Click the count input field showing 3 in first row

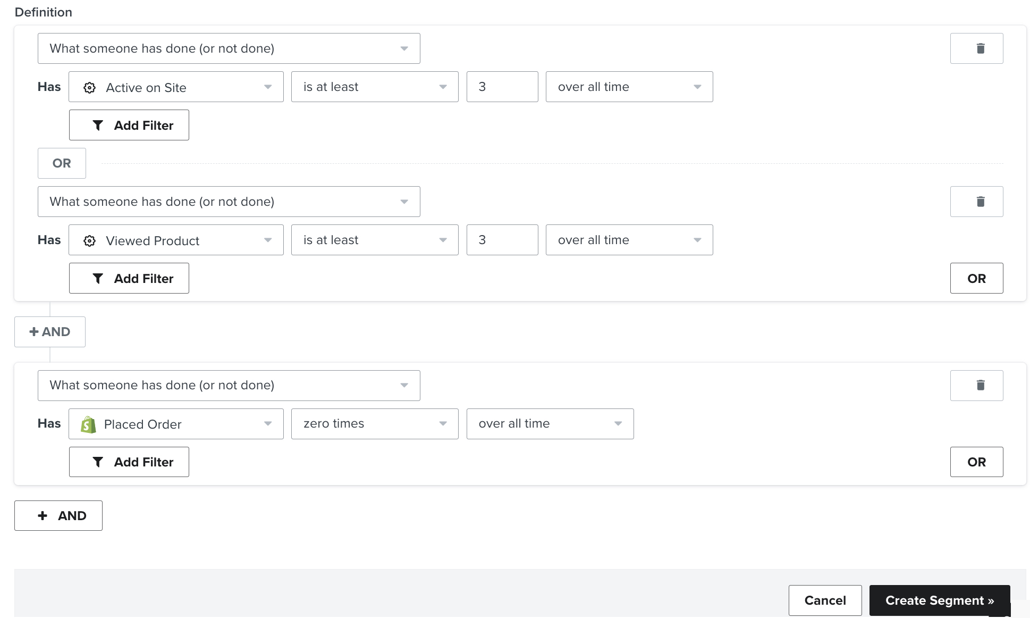tap(502, 86)
